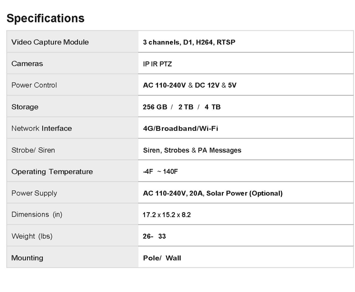This screenshot has width=355, height=292.
Task: Click the IP IR PTZ value
Action: pyautogui.click(x=157, y=64)
